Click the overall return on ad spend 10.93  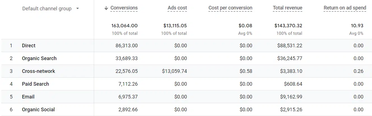pyautogui.click(x=357, y=26)
